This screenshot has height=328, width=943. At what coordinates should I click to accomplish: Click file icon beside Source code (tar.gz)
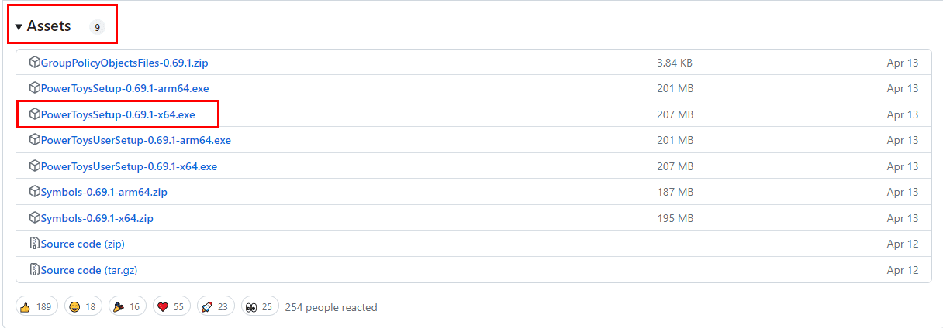(34, 270)
